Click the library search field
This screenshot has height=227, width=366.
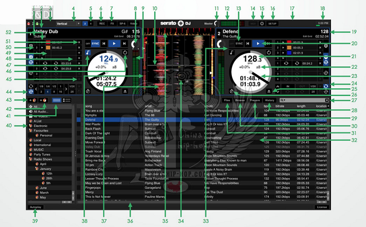click(x=301, y=99)
